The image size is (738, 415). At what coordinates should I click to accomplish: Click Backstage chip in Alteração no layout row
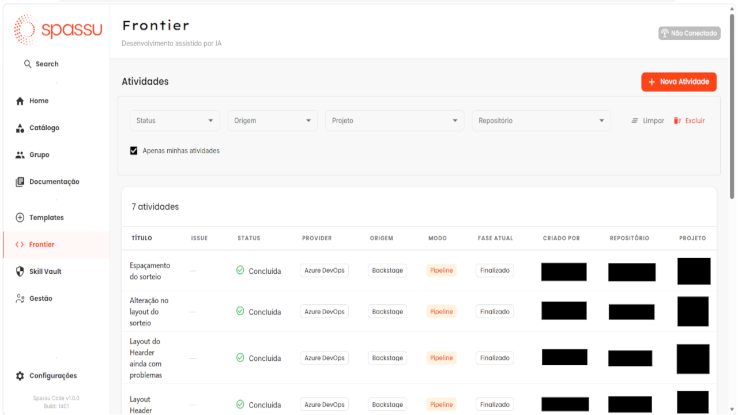coord(387,311)
